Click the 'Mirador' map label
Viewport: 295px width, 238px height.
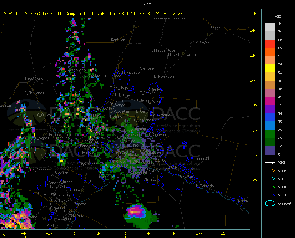[151, 179]
